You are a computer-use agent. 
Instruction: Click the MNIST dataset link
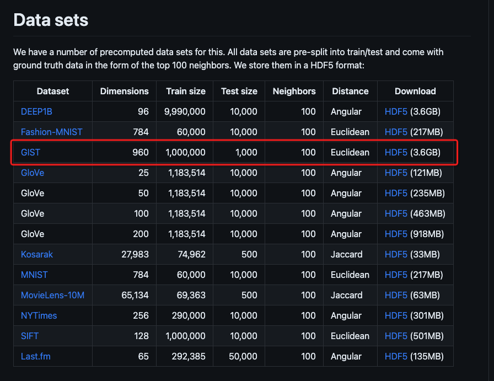click(35, 275)
